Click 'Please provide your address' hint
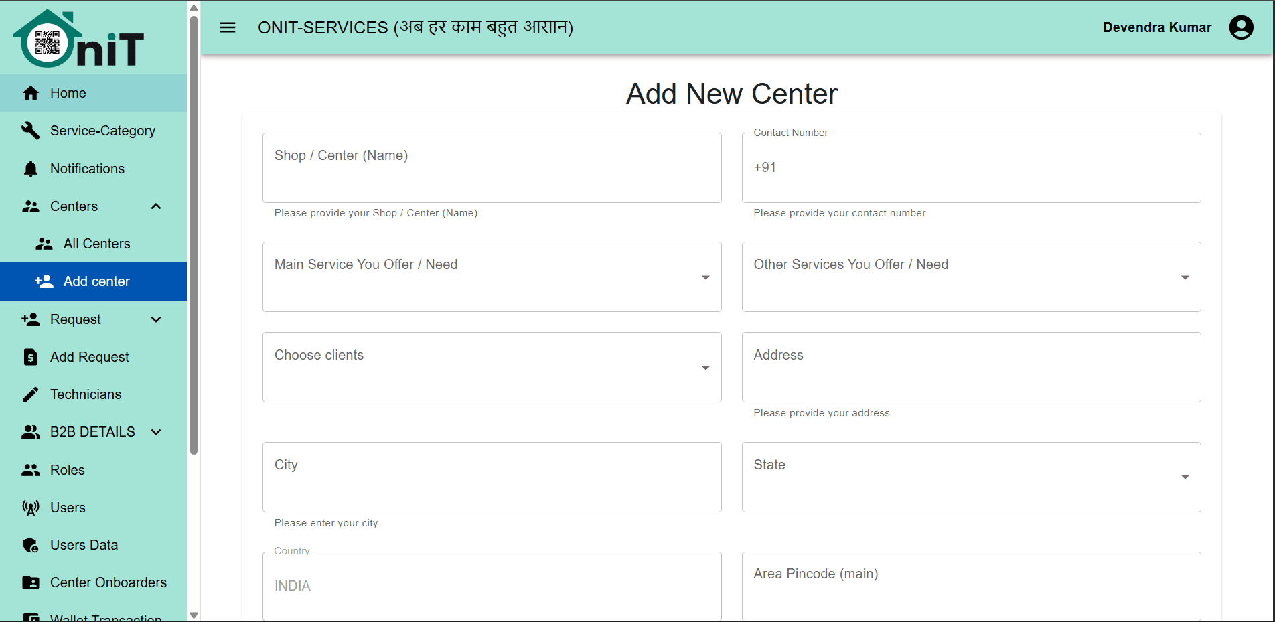This screenshot has width=1275, height=622. [x=822, y=413]
